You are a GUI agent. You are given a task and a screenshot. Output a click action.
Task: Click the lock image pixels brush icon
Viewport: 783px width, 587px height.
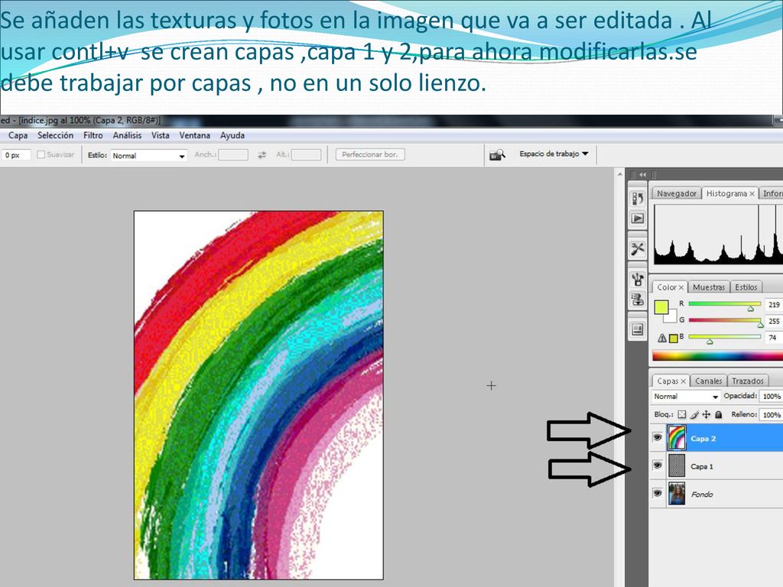[694, 414]
